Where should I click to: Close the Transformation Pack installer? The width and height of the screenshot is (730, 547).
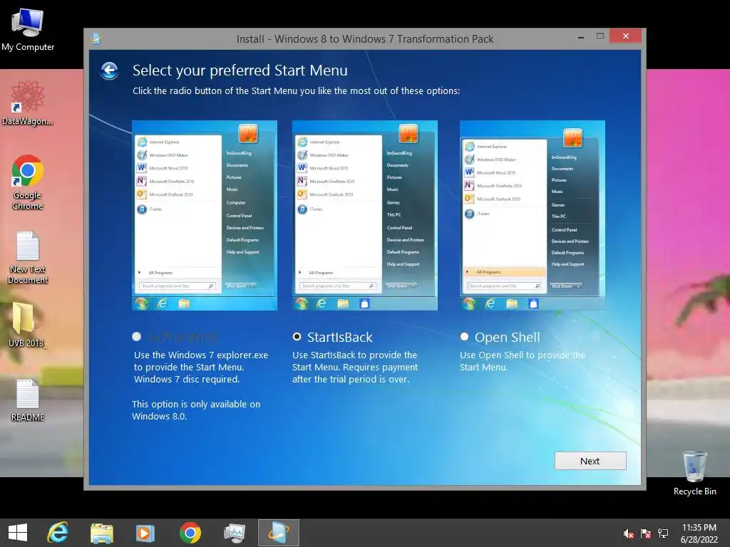click(625, 36)
